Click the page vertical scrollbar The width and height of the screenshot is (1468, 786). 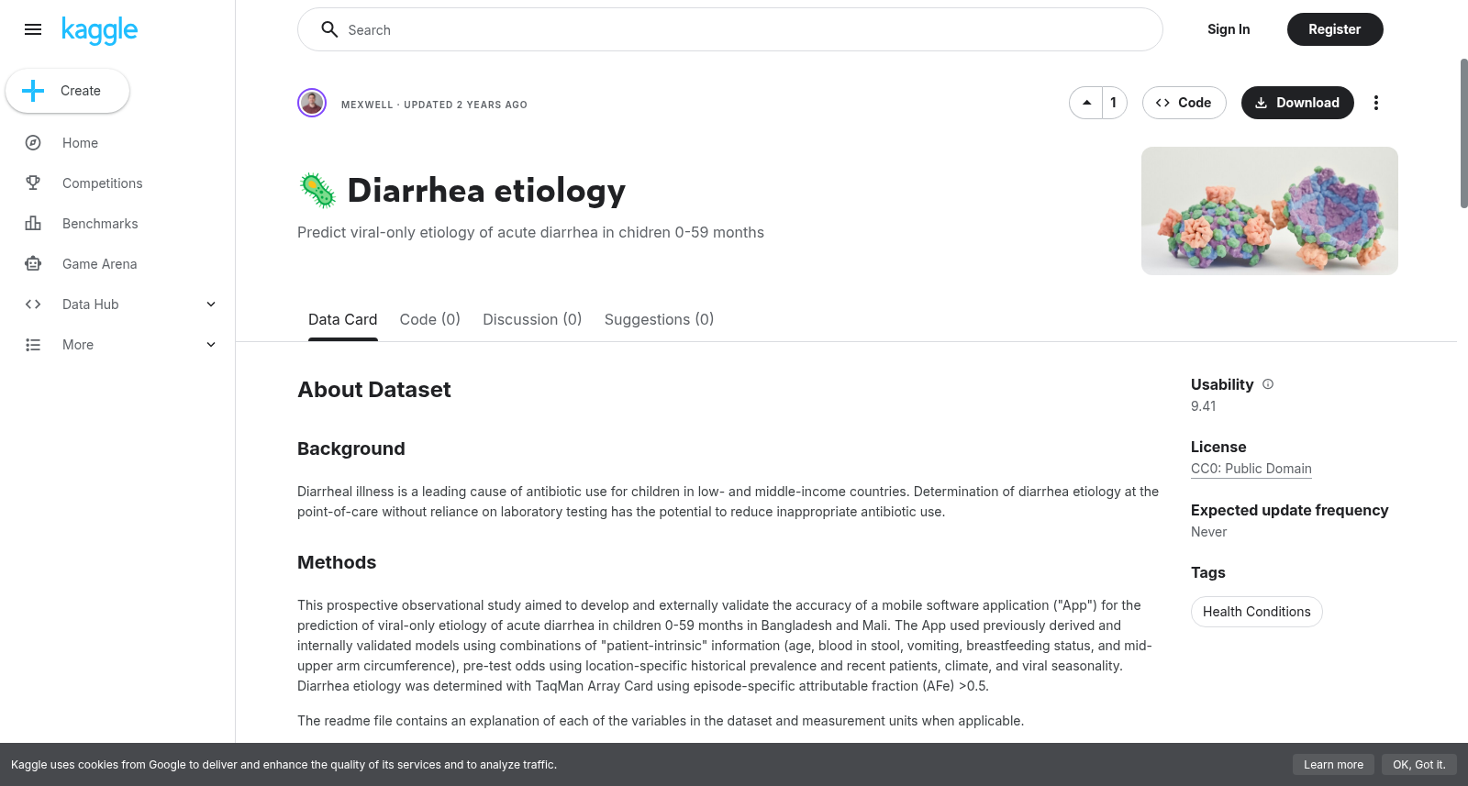[x=1463, y=134]
